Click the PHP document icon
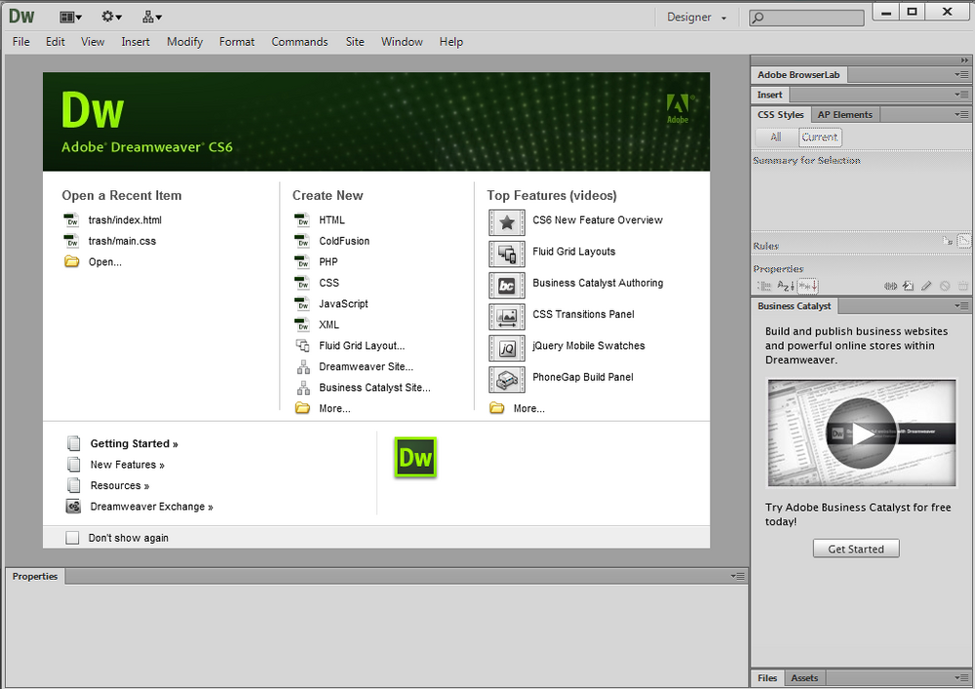The height and width of the screenshot is (689, 975). (302, 261)
